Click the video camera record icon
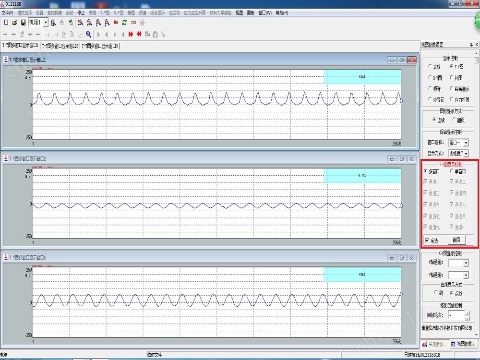 [147, 34]
